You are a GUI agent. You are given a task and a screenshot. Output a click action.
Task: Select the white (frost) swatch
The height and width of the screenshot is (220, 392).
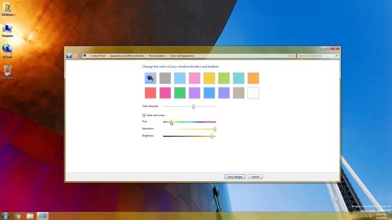point(253,93)
